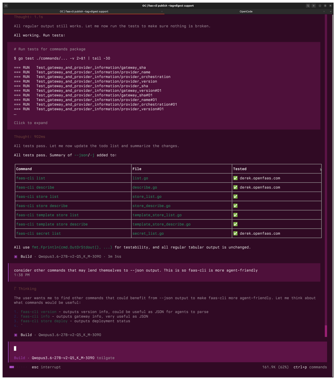Open terminal search magnifier icon
Viewport: 336px width, 380px height.
point(308,6)
